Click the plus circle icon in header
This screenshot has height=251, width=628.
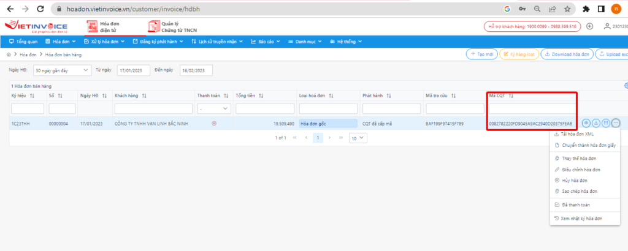589,26
